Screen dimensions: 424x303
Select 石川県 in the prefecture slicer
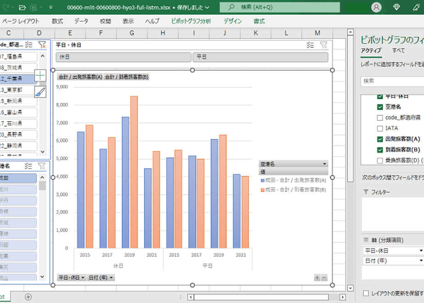18,123
